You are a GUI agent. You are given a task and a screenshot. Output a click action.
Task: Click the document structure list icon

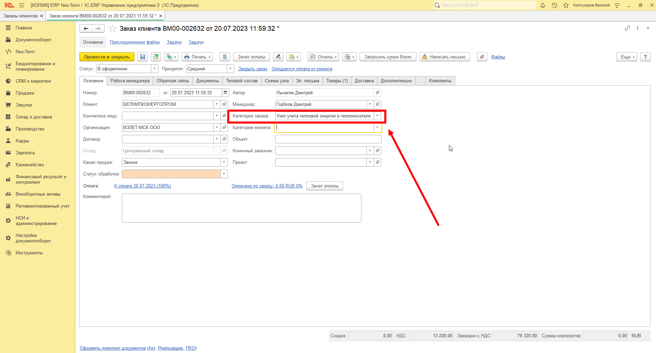pyautogui.click(x=224, y=57)
